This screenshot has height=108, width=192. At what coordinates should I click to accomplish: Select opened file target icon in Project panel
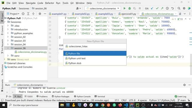pyautogui.click(x=23, y=14)
